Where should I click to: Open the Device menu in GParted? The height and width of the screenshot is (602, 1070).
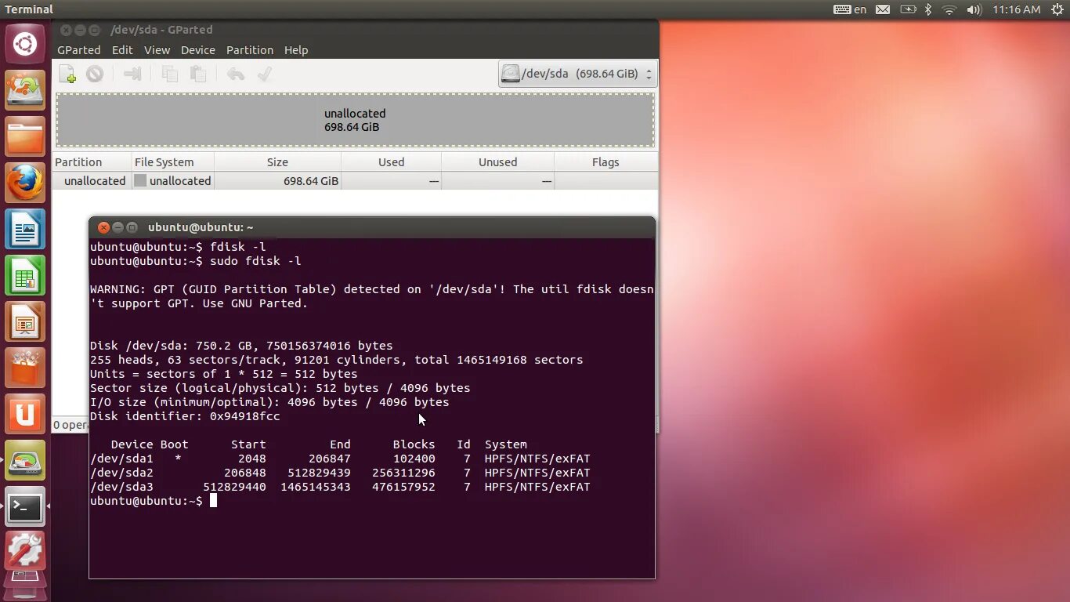(197, 50)
